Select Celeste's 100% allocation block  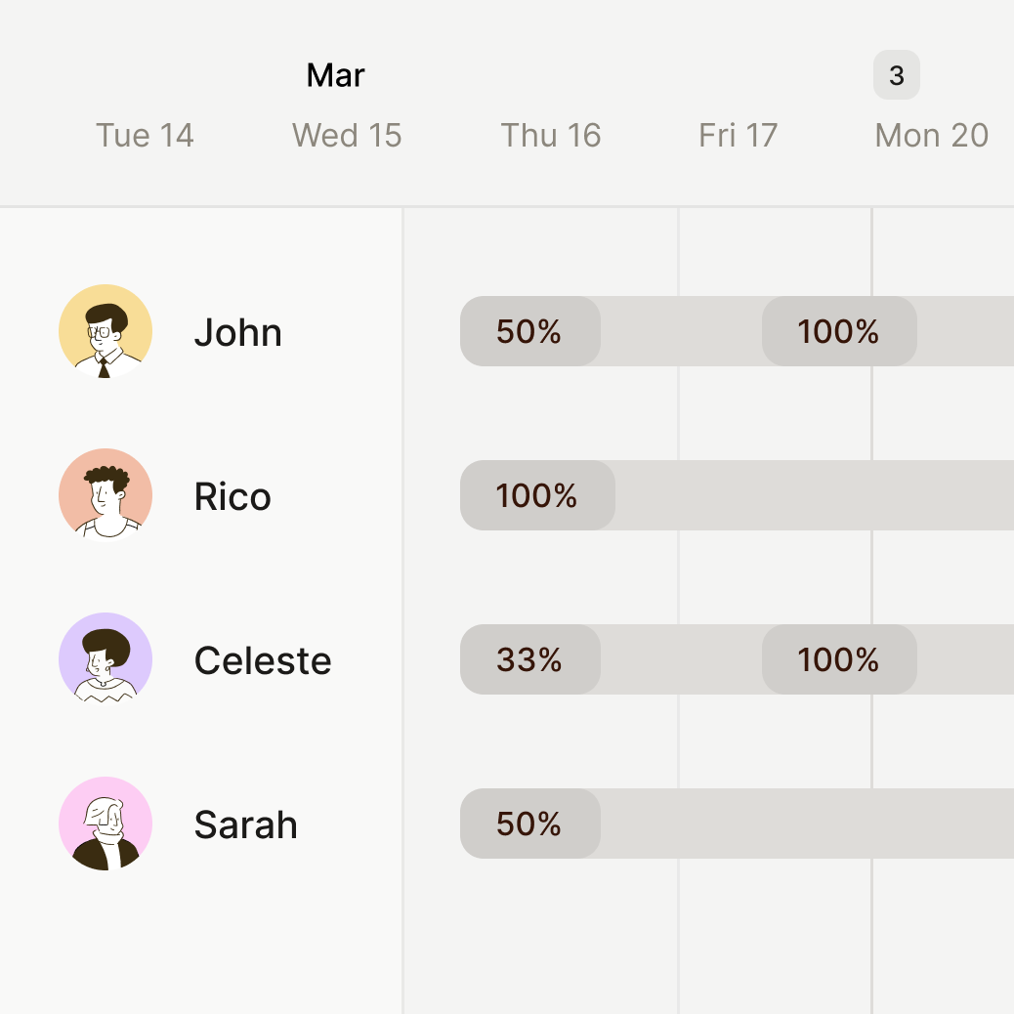pos(838,659)
